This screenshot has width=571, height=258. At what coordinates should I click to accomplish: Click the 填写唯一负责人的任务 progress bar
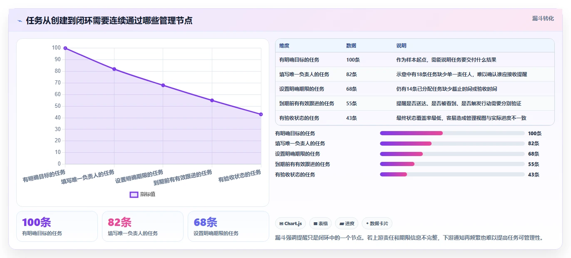pos(452,144)
